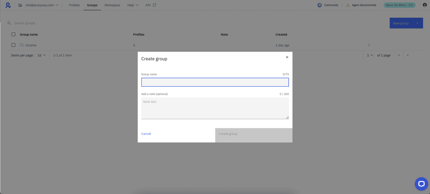Click Cancel in the Create group dialog
The image size is (430, 194).
pos(146,134)
